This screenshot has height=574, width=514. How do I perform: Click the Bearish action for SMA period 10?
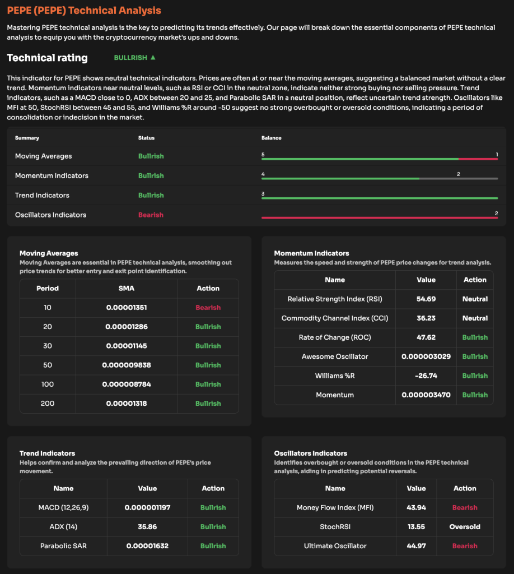pyautogui.click(x=208, y=307)
